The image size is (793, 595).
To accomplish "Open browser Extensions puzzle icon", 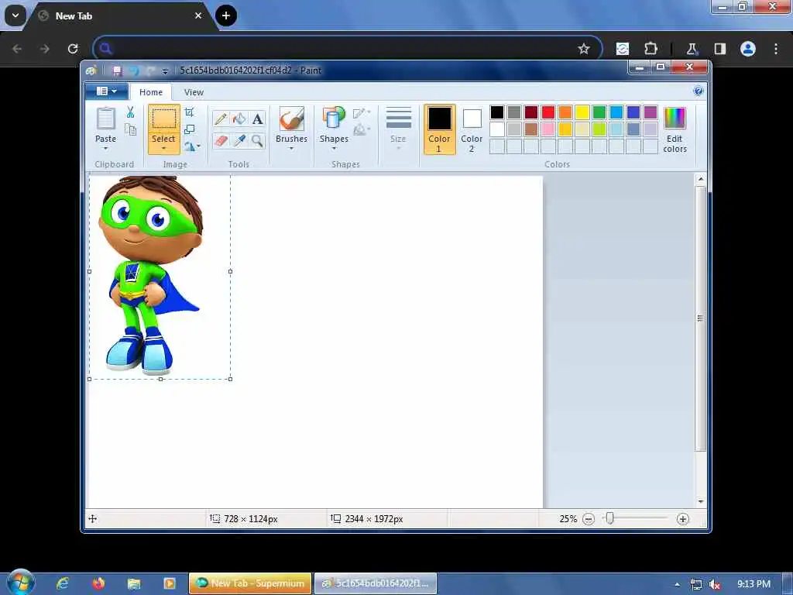I will pos(651,49).
